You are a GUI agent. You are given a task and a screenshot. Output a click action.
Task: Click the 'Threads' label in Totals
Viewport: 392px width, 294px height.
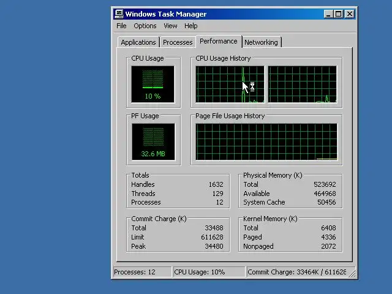(x=143, y=194)
